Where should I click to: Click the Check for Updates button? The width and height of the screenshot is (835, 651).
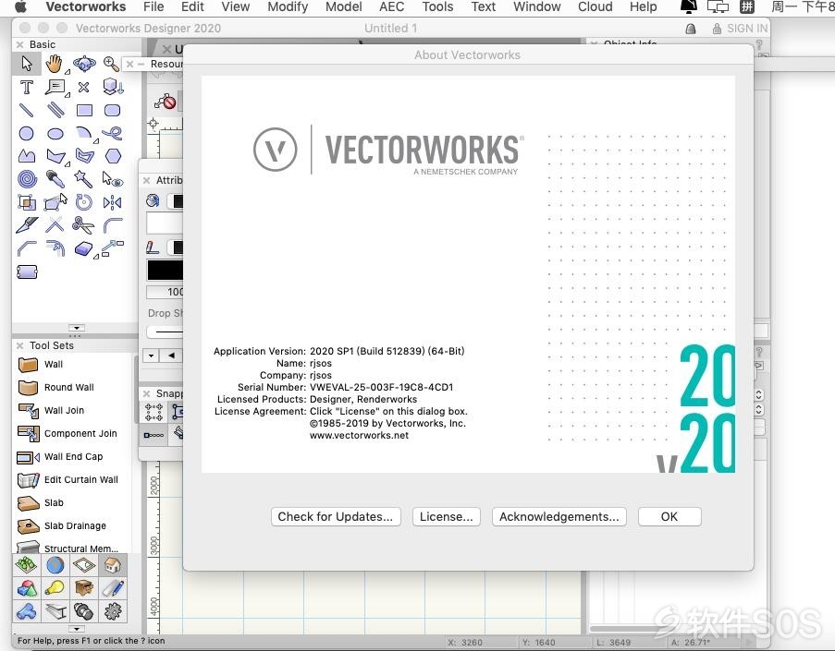[x=336, y=516]
